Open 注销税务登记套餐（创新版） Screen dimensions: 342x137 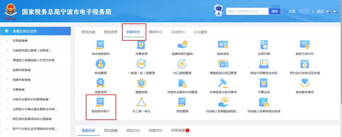click(32, 50)
